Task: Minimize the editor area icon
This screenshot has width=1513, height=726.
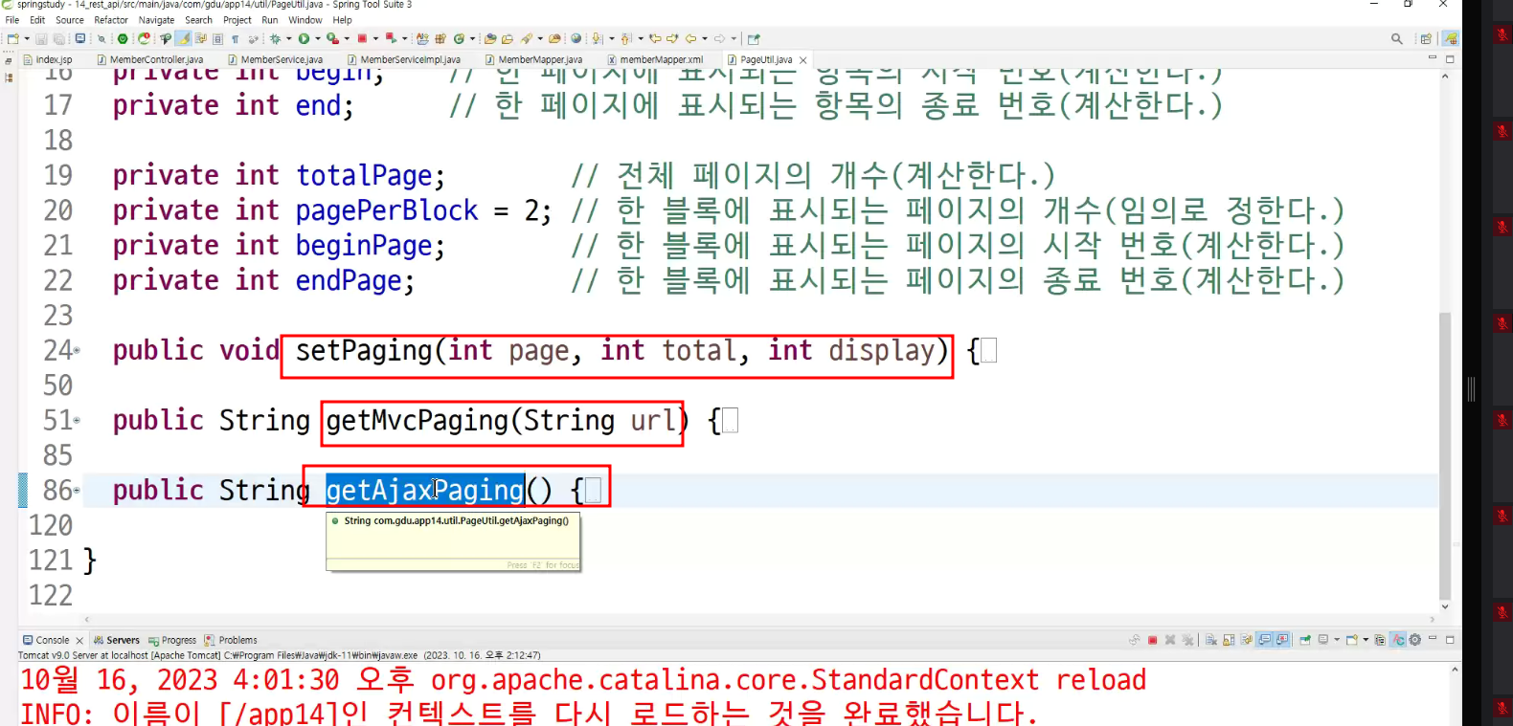Action: coord(1433,58)
